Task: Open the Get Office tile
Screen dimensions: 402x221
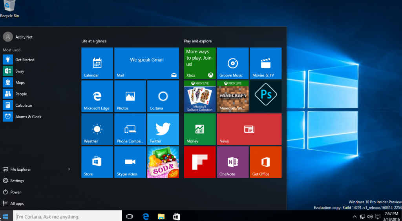Action: click(266, 162)
